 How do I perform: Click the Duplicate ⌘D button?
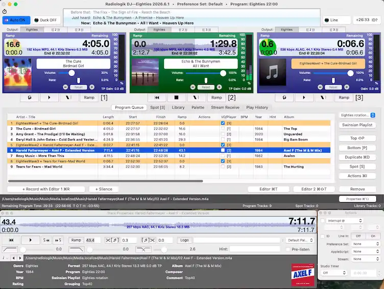(357, 157)
